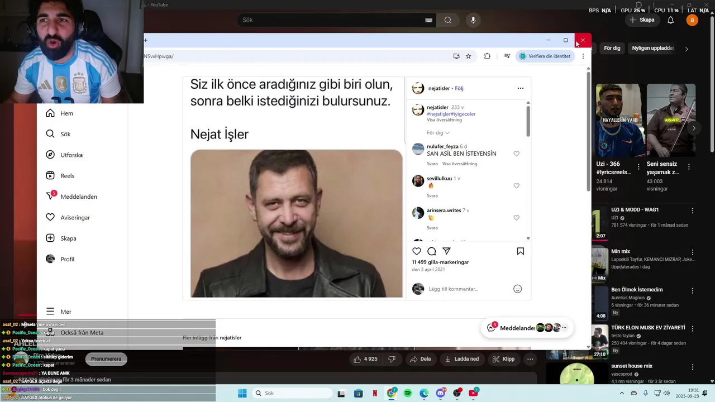The width and height of the screenshot is (715, 402).
Task: Click YouTube like button 4 925
Action: click(365, 359)
